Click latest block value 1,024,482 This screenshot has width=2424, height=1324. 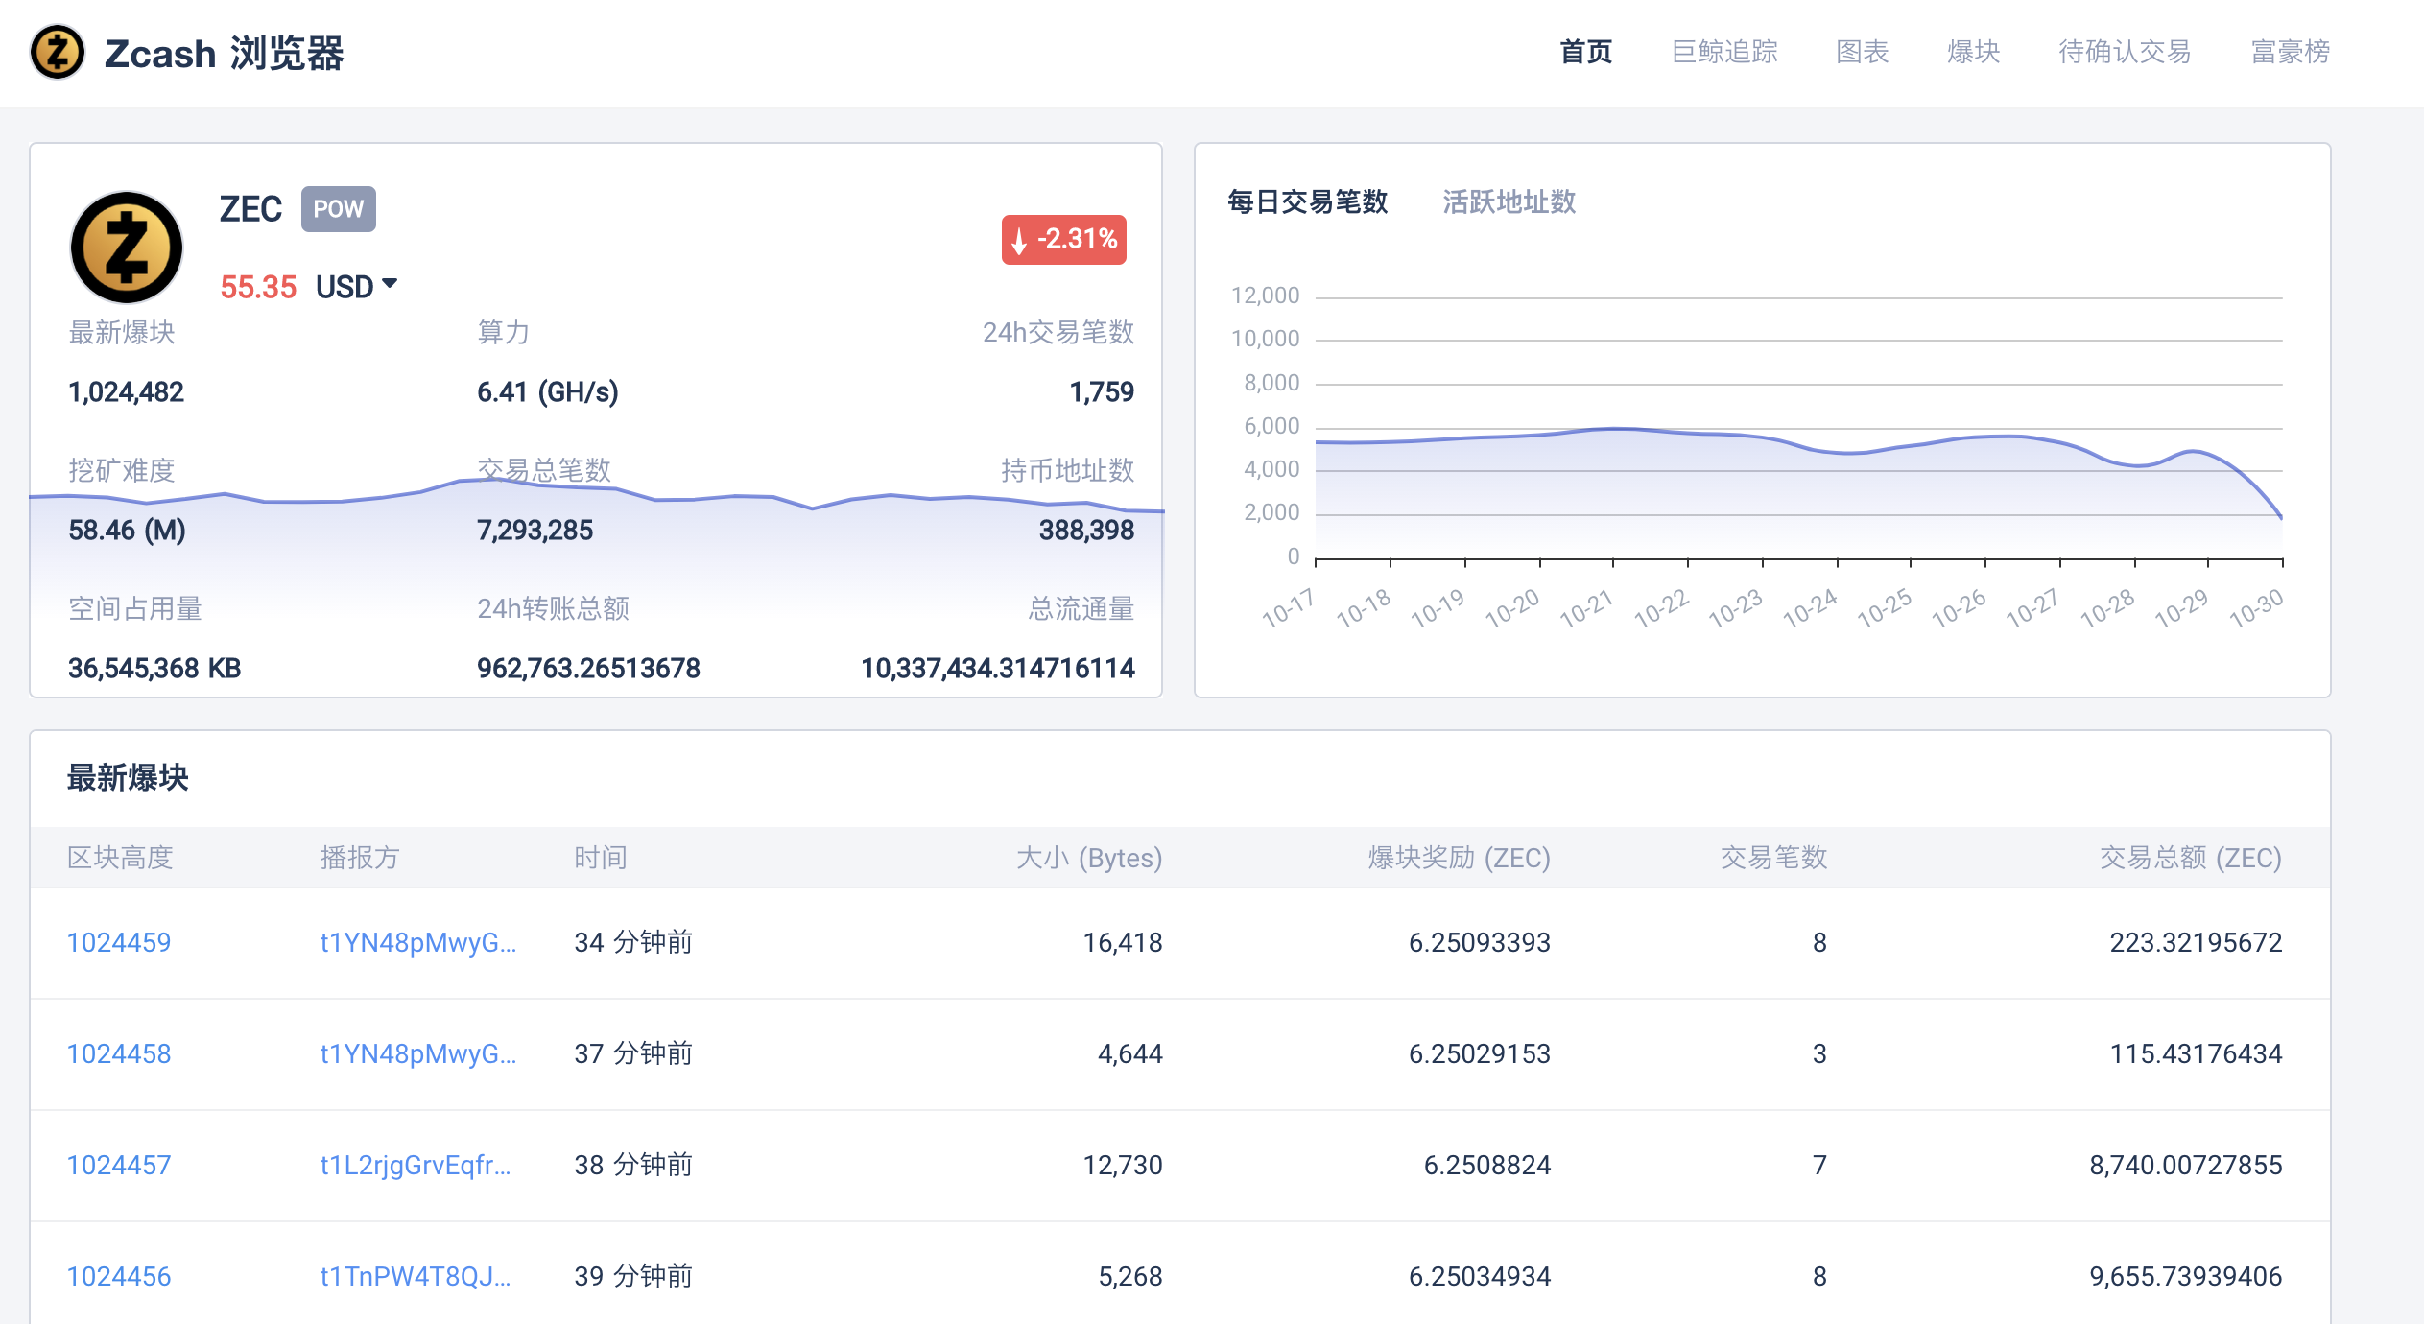point(127,391)
